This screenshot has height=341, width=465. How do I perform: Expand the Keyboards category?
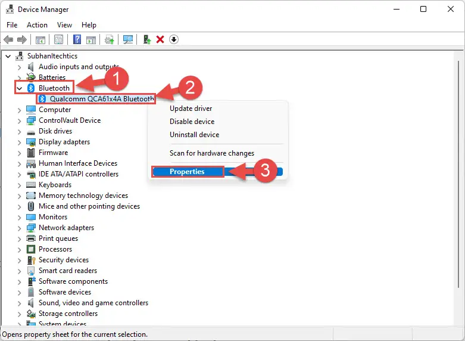point(20,185)
